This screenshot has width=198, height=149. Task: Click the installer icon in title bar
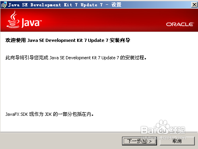(x=4, y=5)
